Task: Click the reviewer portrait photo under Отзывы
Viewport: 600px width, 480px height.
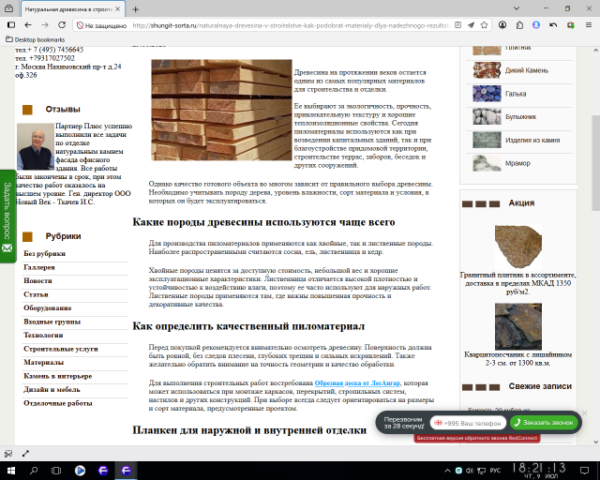Action: (x=36, y=146)
